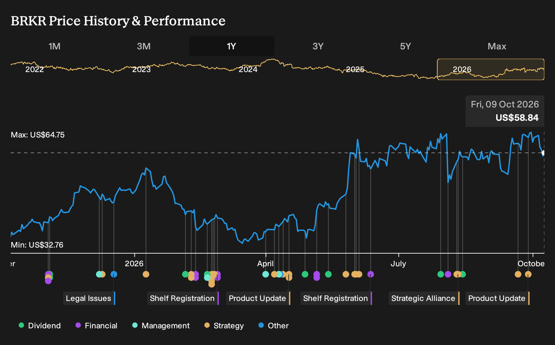Click the cyan Management dot at April
This screenshot has width=555, height=345.
coord(265,274)
